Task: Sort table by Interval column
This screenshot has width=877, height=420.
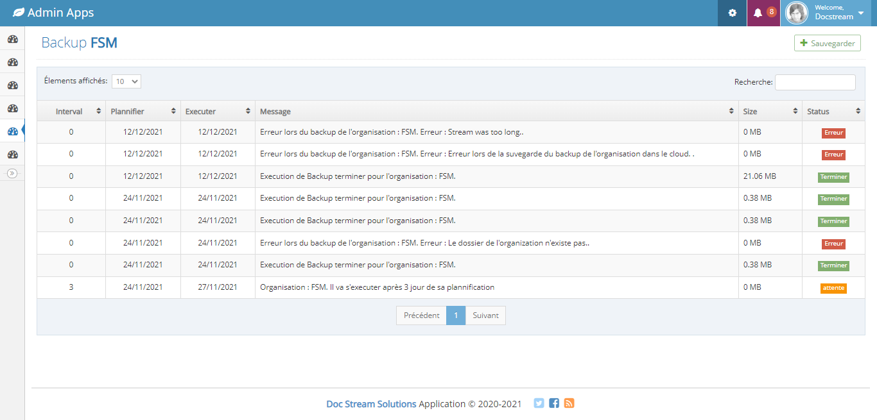Action: click(71, 111)
